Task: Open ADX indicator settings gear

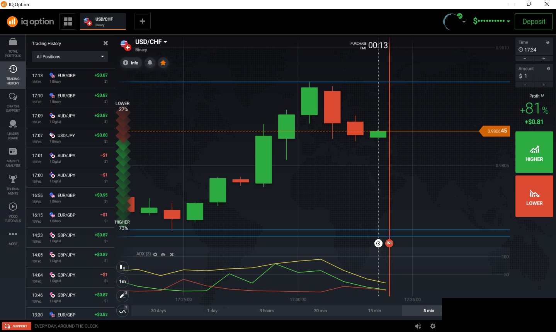Action: point(155,254)
